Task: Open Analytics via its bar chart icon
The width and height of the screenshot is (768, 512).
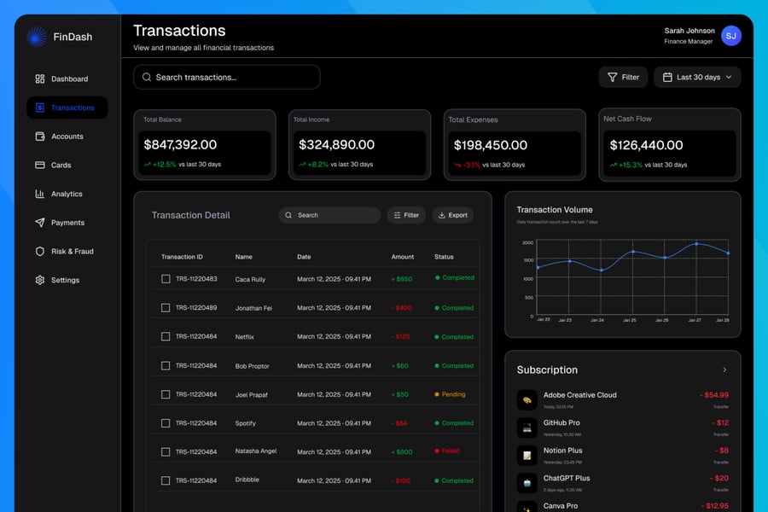Action: coord(39,194)
